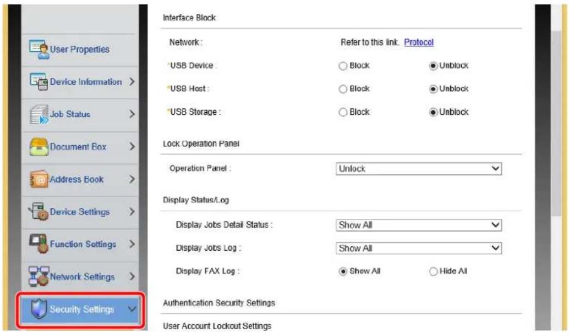Open the User Properties menu item
The image size is (569, 332).
pyautogui.click(x=79, y=49)
